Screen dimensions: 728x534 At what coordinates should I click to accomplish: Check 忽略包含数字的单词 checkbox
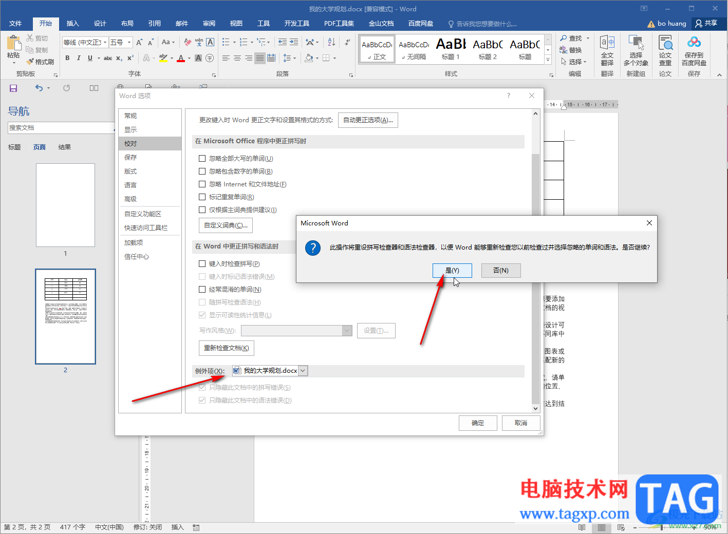click(x=202, y=171)
